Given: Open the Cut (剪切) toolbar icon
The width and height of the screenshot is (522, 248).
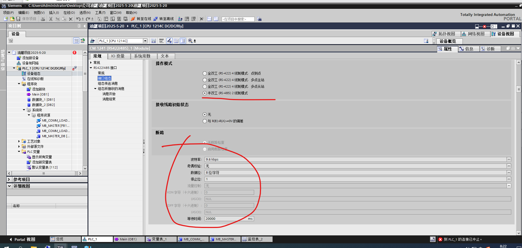Looking at the screenshot, I should pos(50,19).
